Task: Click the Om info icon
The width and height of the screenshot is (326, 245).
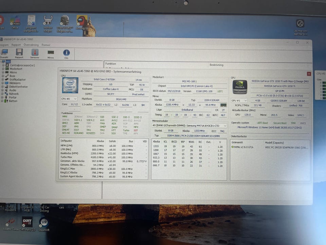Action: (x=67, y=52)
